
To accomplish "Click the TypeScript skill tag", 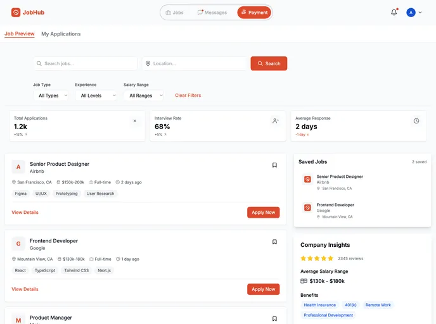I will (x=45, y=270).
